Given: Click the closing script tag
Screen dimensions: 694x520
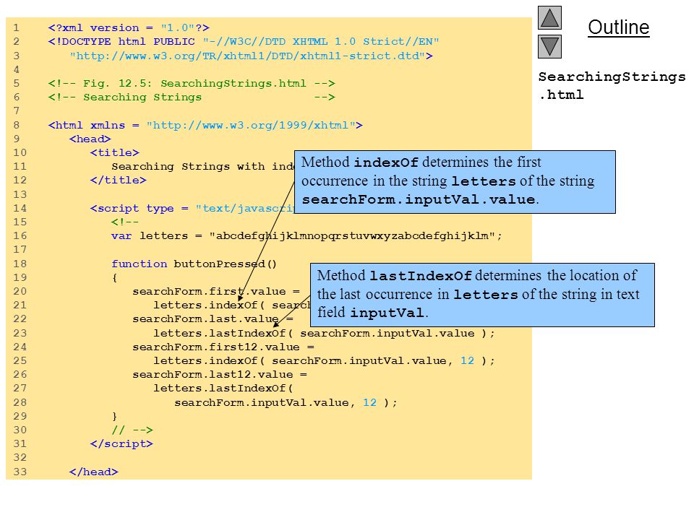Looking at the screenshot, I should pos(121,443).
